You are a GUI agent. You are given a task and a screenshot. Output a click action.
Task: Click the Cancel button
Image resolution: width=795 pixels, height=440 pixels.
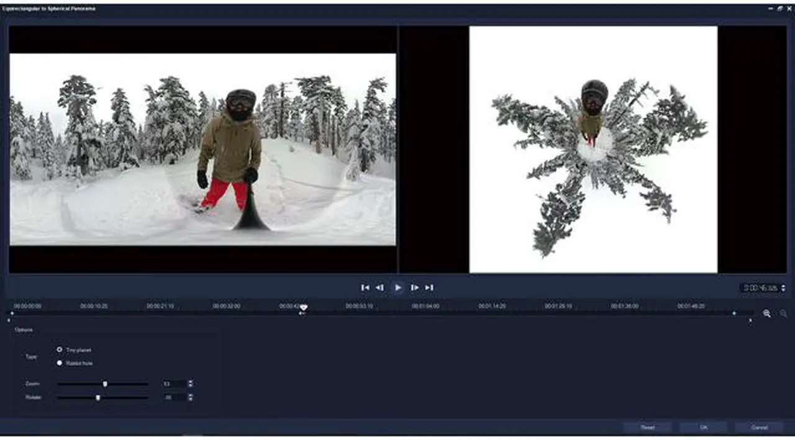point(759,428)
